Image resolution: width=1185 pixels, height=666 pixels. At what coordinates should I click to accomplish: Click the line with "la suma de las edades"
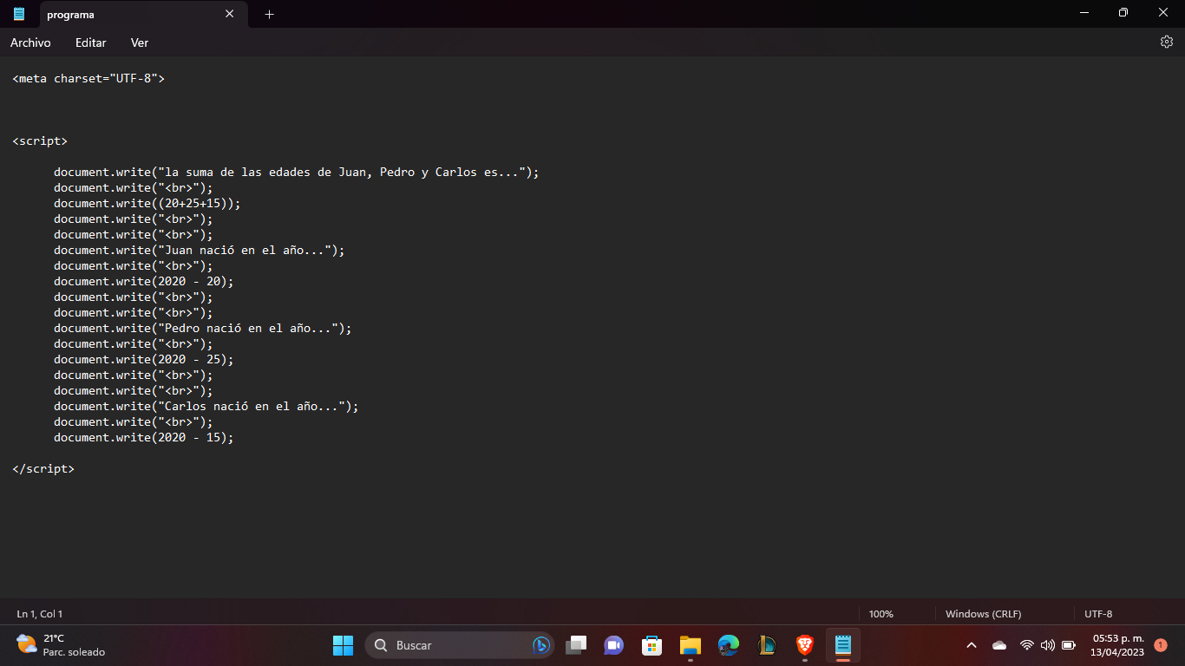297,172
